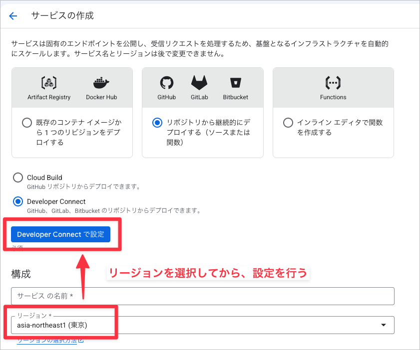420x350 pixels.
Task: Click the 構成 section heading
Action: pos(21,274)
